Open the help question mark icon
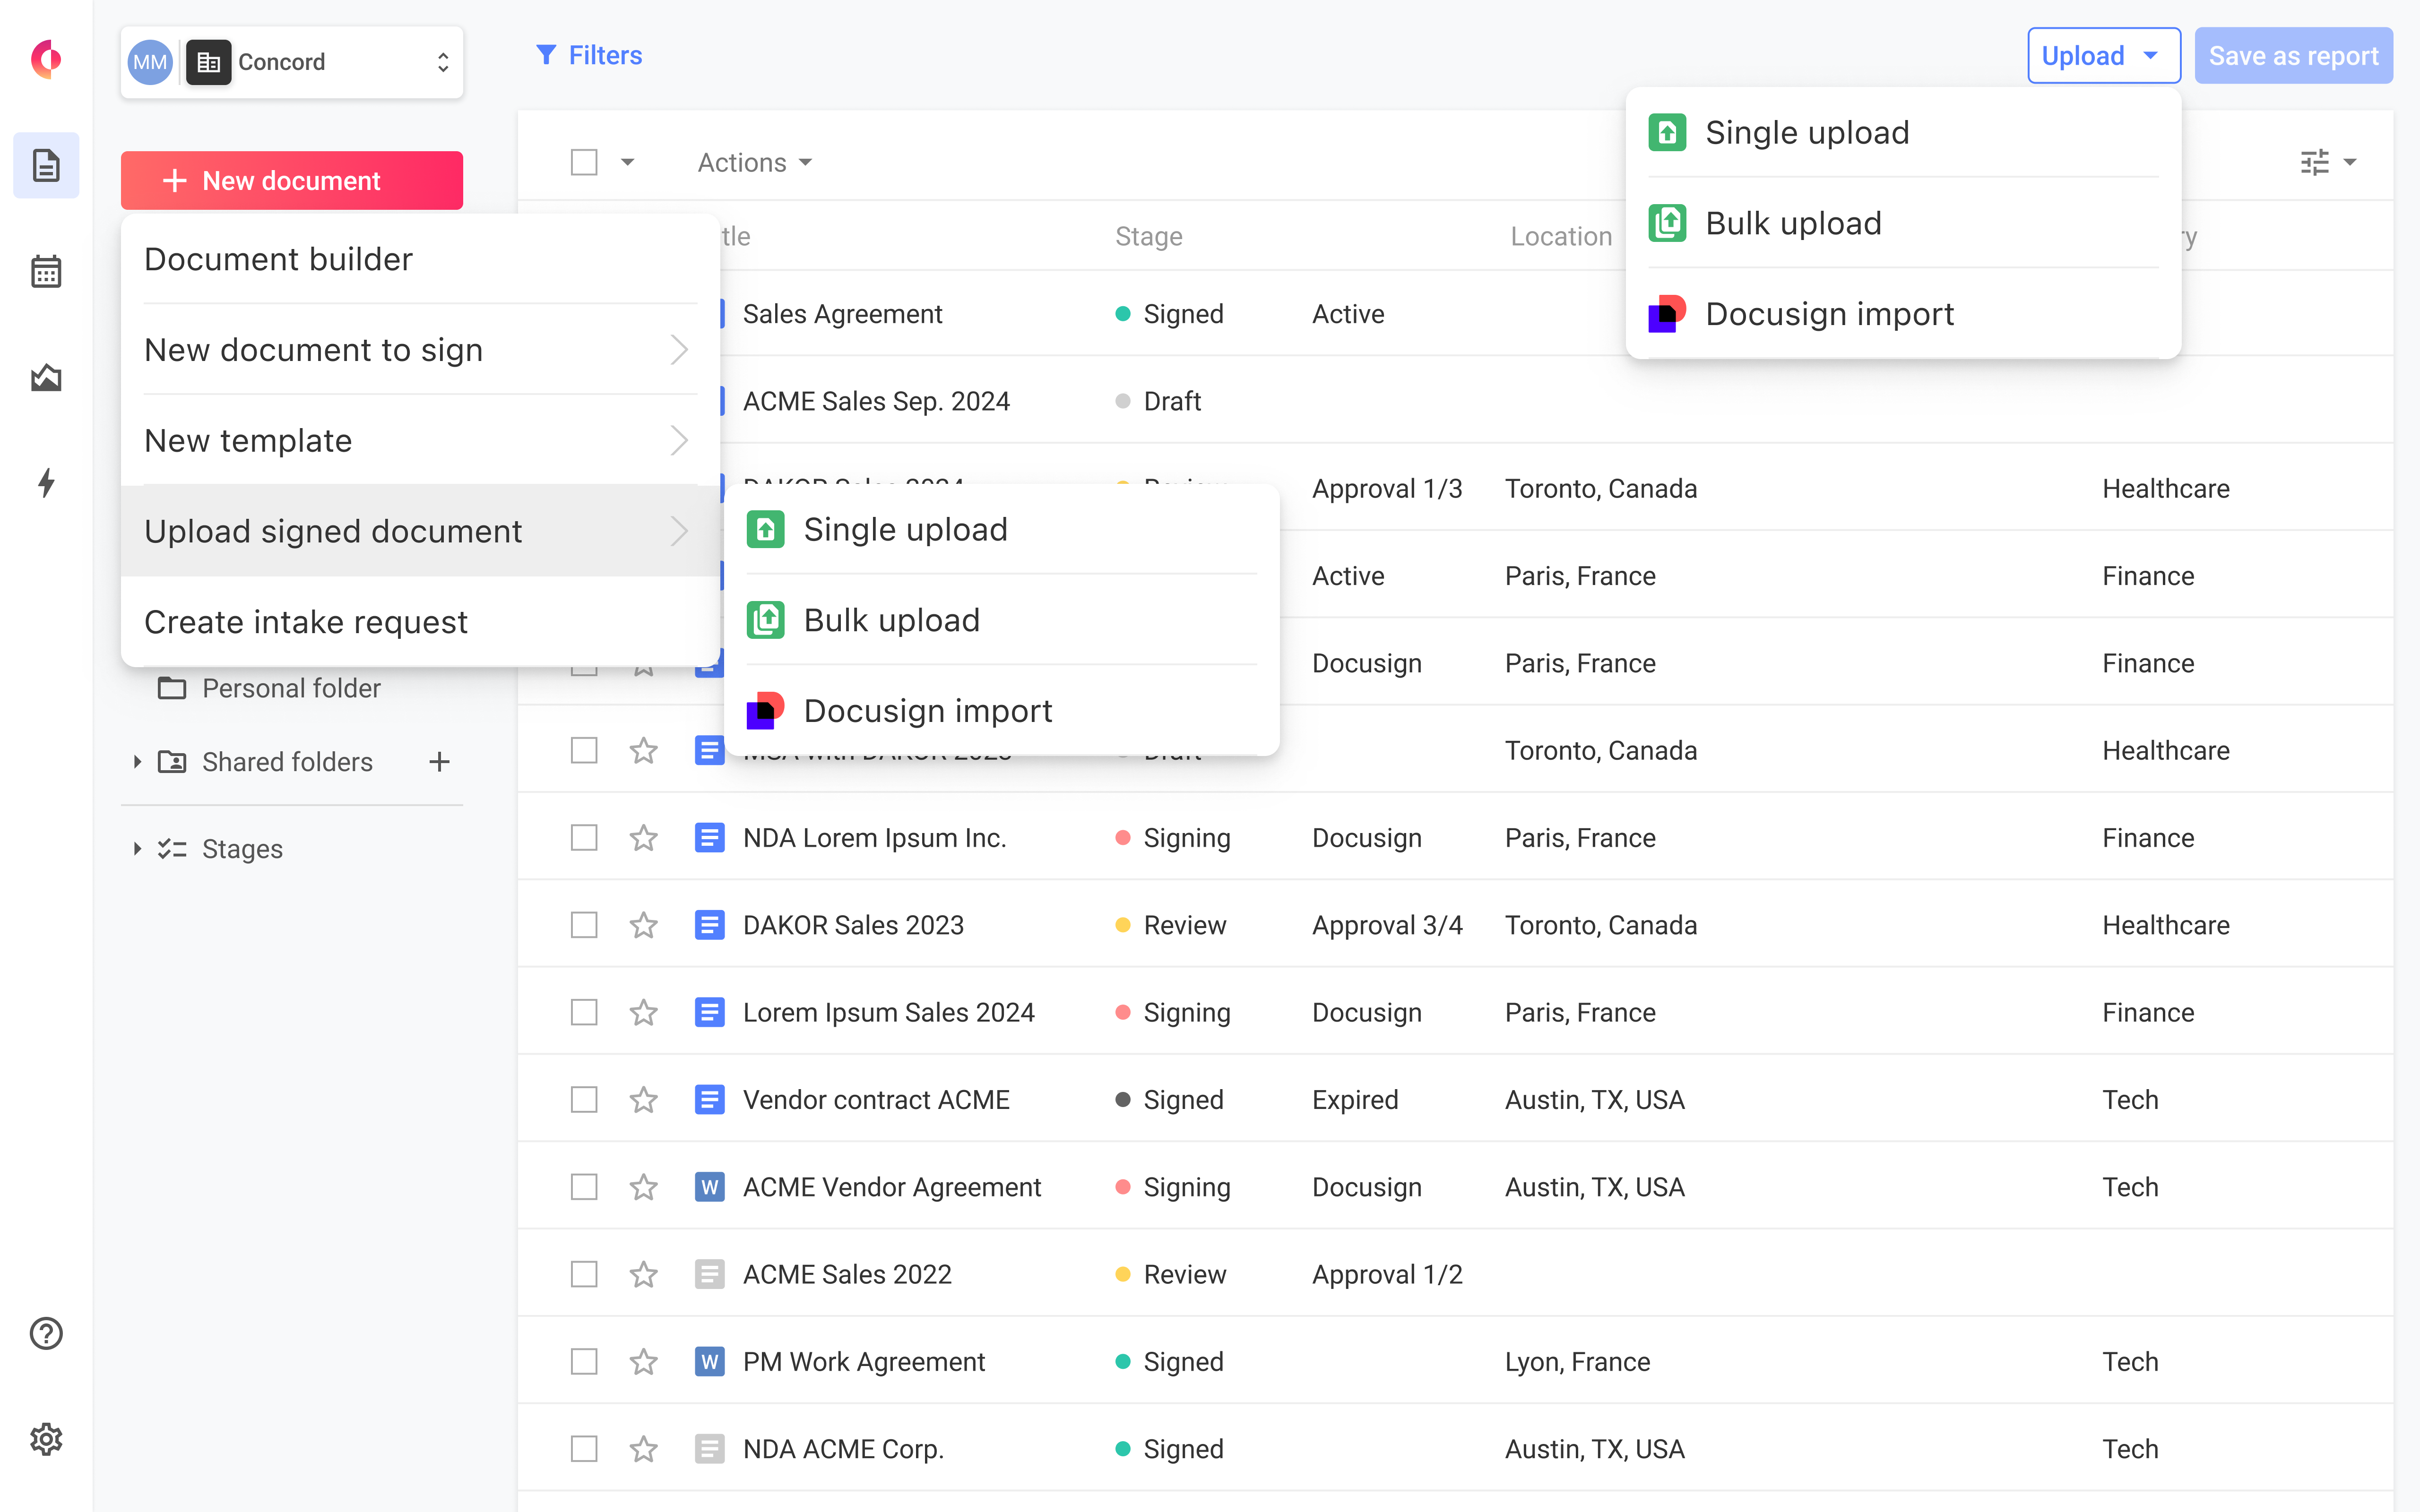The image size is (2420, 1512). 46,1333
